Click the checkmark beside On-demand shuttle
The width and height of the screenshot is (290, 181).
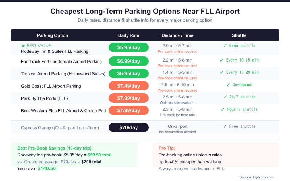coord(228,85)
